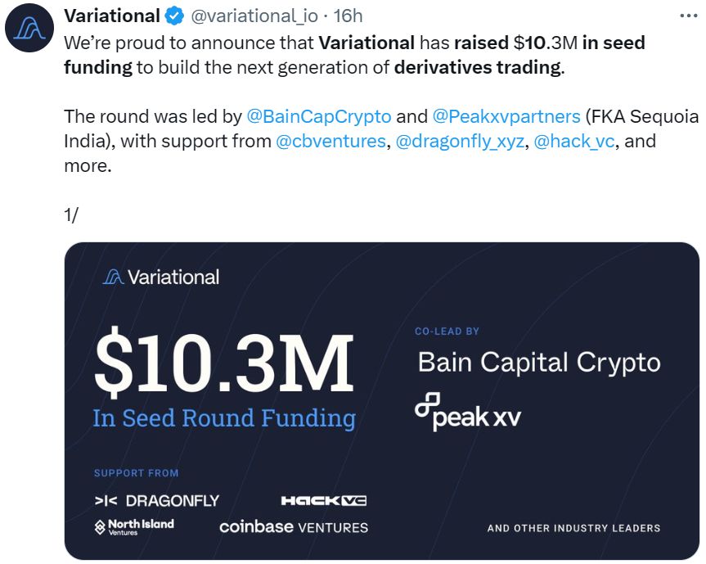Viewport: 706px width, 564px height.
Task: Click the blue verified badge
Action: (x=176, y=16)
